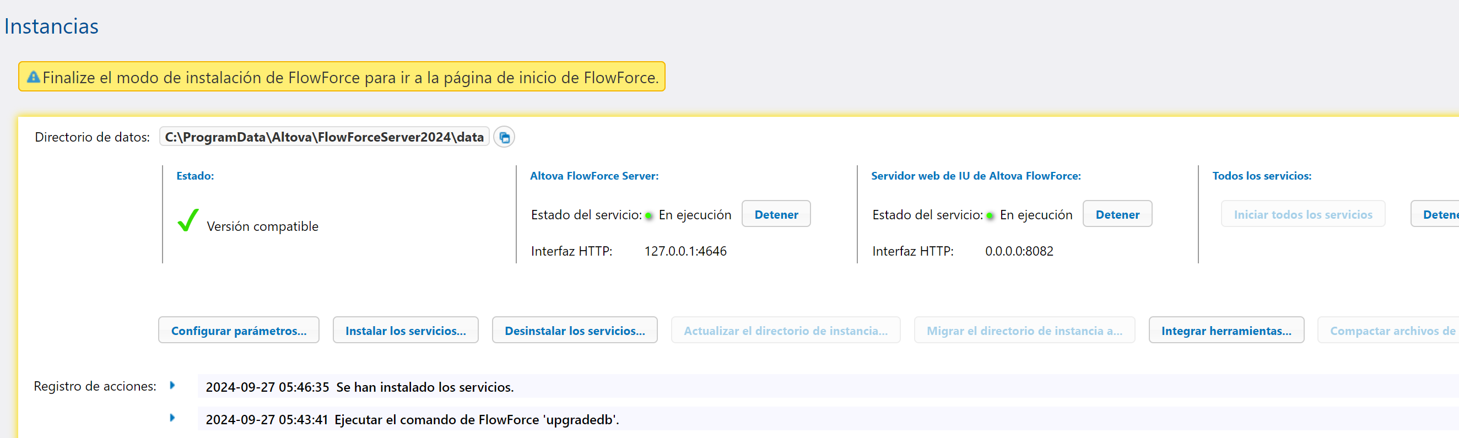This screenshot has width=1459, height=438.
Task: Click the green compatible version checkmark
Action: pos(187,220)
